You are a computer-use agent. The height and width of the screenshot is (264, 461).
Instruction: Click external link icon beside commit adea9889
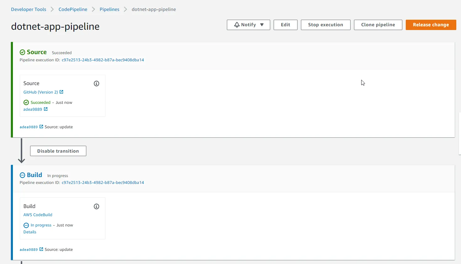[x=46, y=109]
